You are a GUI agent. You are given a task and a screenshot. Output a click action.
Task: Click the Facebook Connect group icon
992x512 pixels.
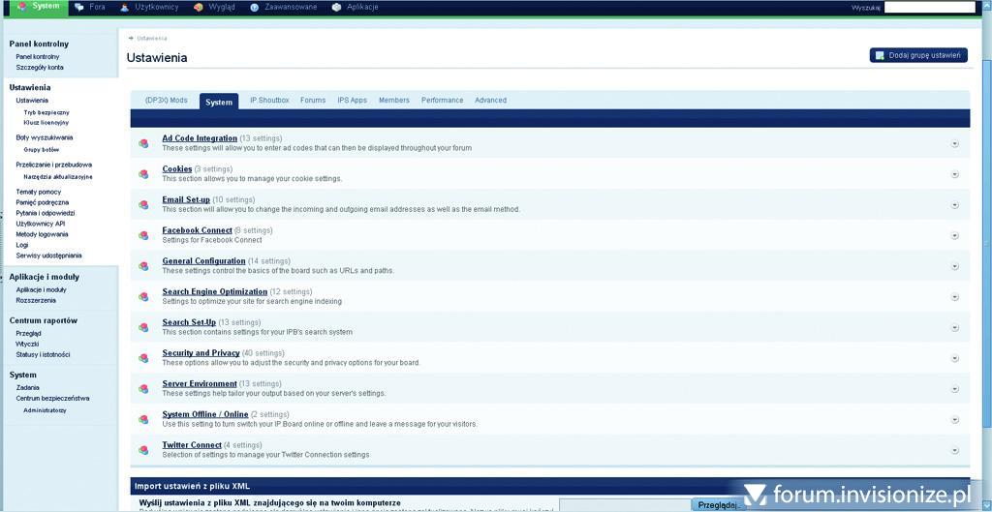tap(143, 235)
